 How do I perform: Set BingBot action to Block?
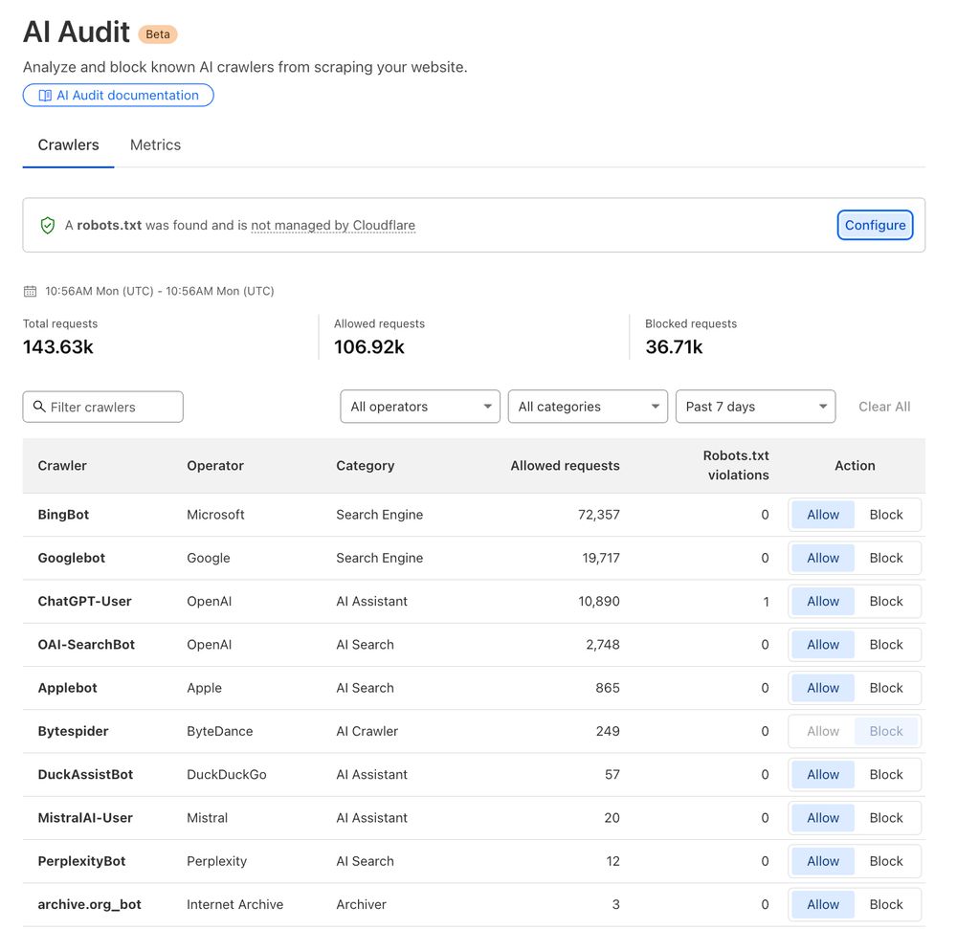(x=885, y=515)
